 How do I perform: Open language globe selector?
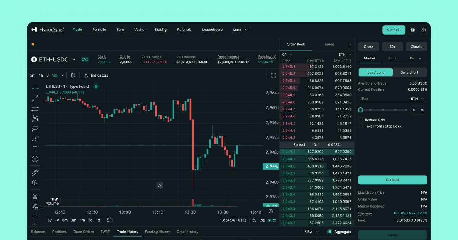pos(413,30)
